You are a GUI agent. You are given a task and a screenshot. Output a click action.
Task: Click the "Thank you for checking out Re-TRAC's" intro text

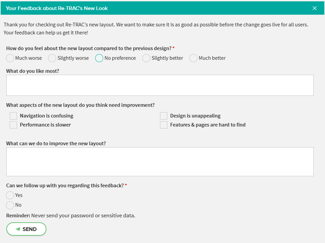(x=156, y=29)
